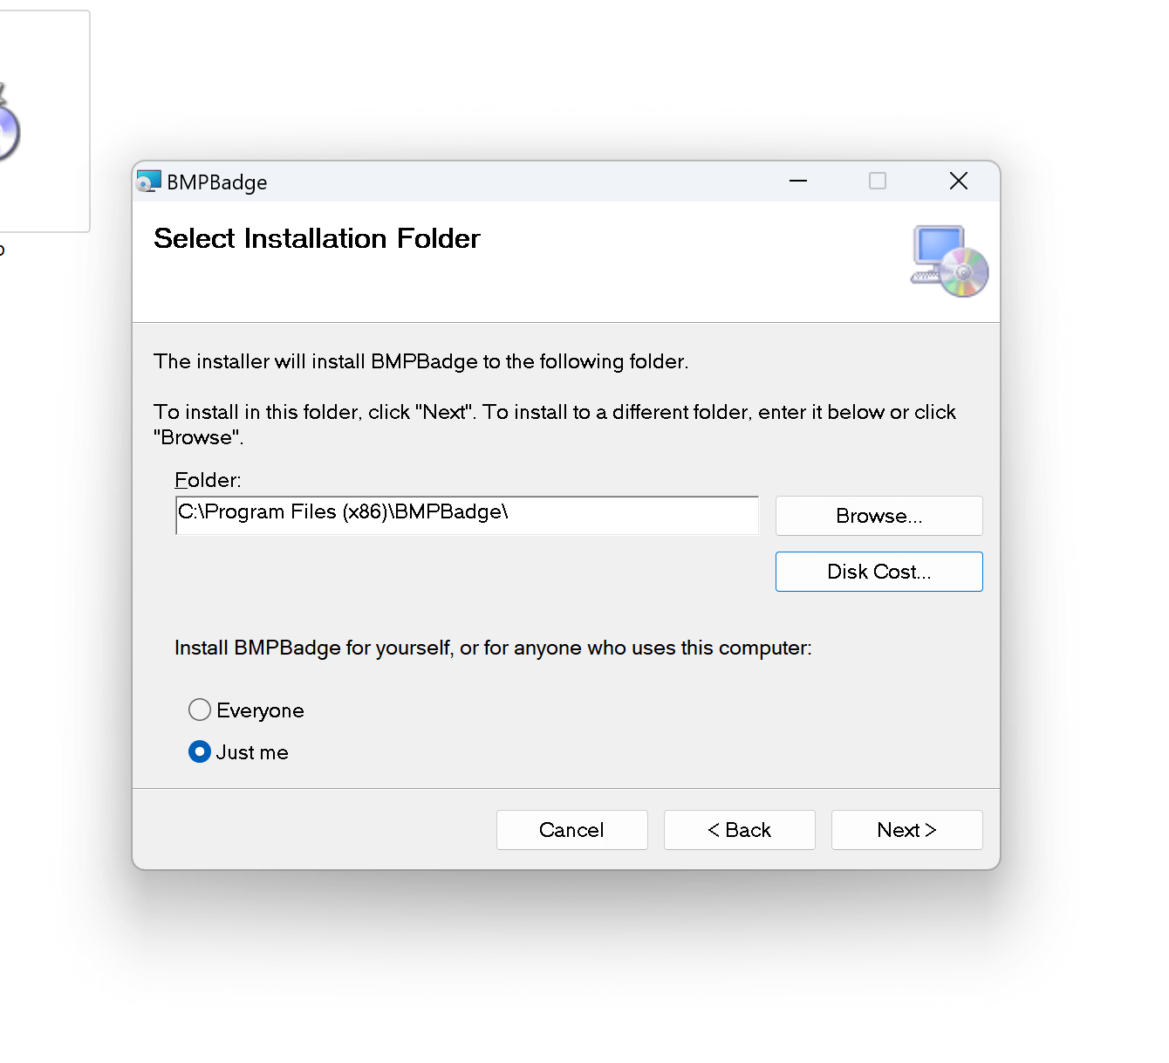Image resolution: width=1169 pixels, height=1063 pixels.
Task: Select the Everyone radio button
Action: tap(200, 710)
